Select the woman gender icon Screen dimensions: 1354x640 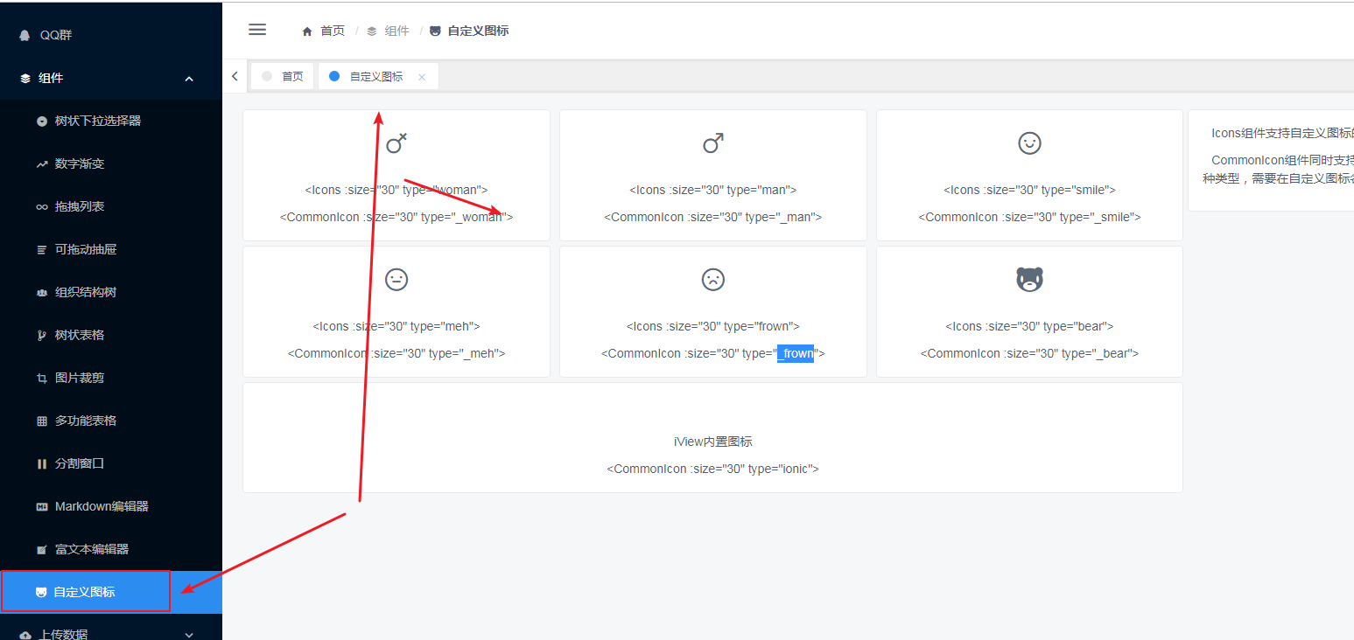(x=396, y=143)
